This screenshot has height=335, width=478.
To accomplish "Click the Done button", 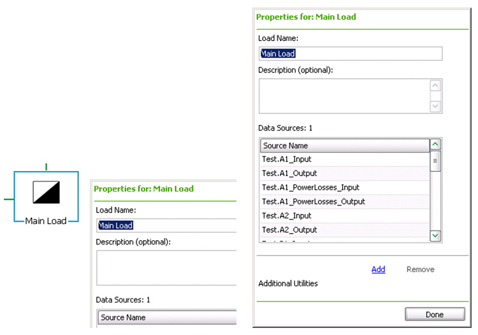I will (x=434, y=315).
